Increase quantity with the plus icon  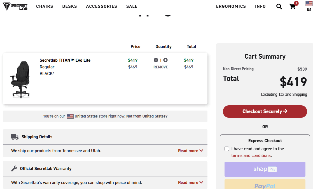pos(165,60)
